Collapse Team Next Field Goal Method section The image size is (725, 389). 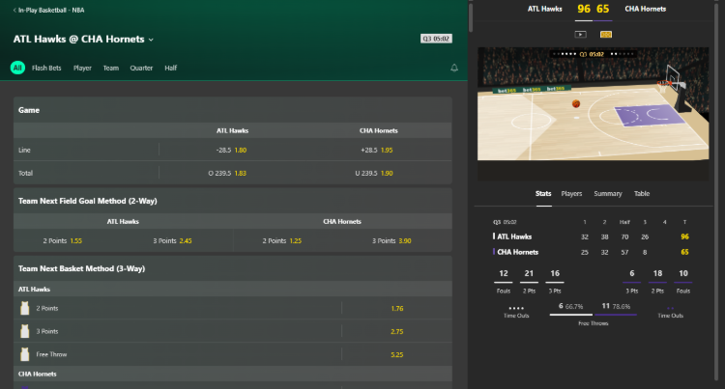coord(233,201)
